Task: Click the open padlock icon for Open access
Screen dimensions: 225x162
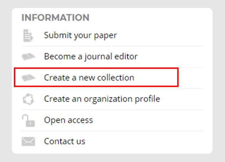Action: click(28, 120)
